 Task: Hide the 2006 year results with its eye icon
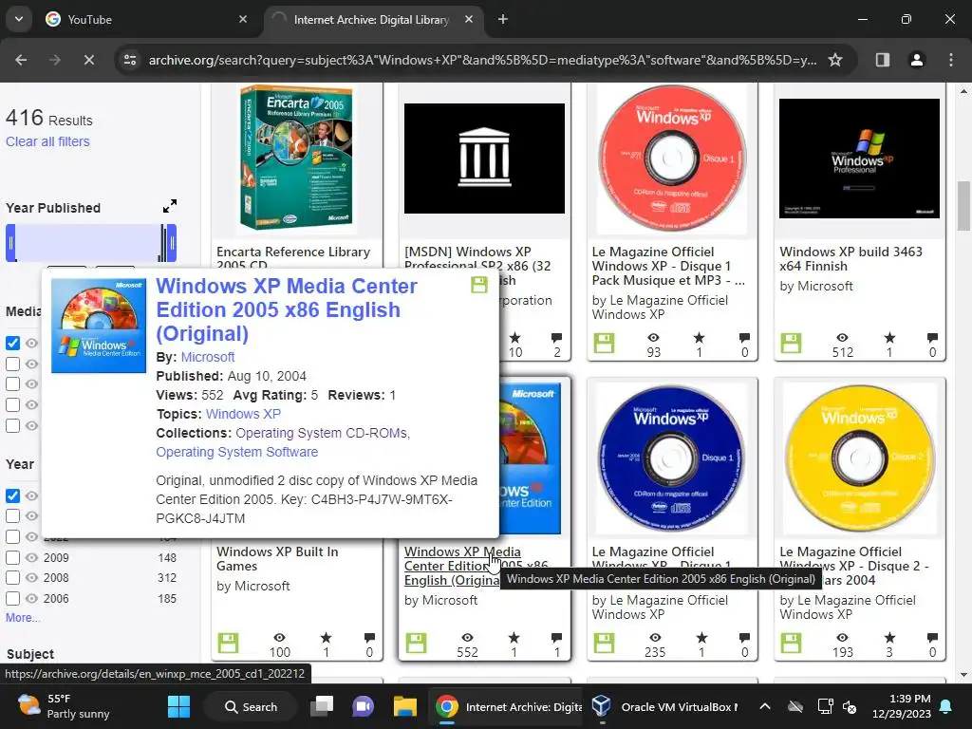[x=31, y=598]
